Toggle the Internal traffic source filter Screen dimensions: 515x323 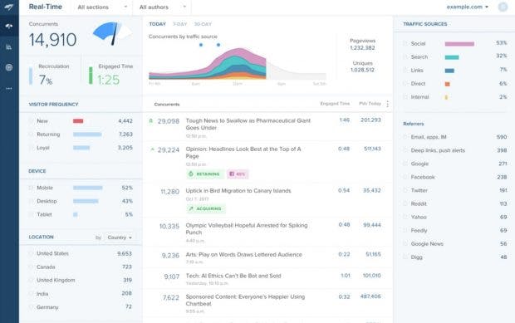tap(405, 97)
